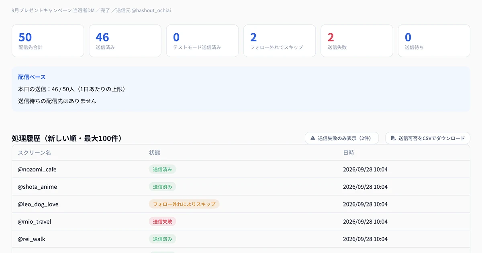The width and height of the screenshot is (482, 253).
Task: Select the フォロー外れでスキップ 2 card
Action: (x=280, y=41)
